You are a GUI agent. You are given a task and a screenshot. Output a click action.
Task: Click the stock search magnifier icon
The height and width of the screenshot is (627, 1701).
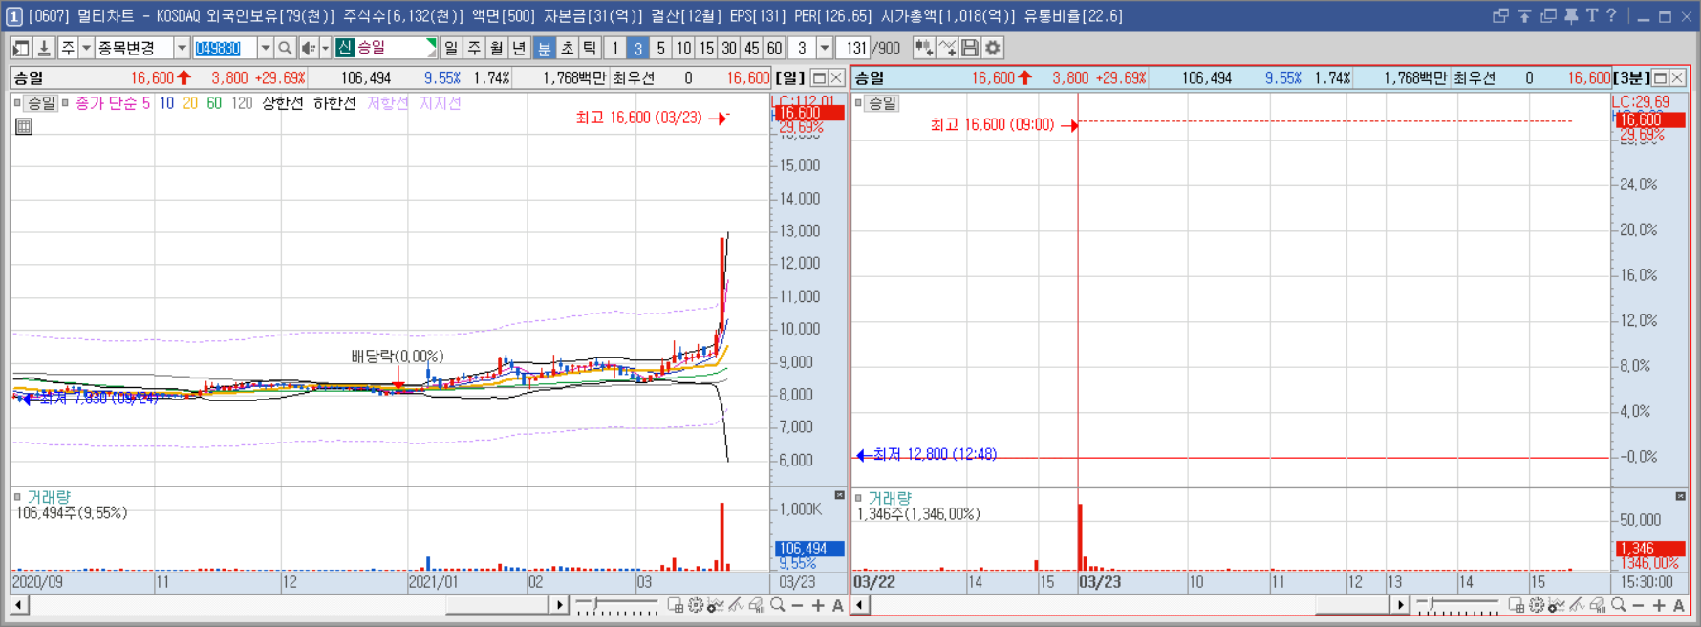click(x=285, y=48)
